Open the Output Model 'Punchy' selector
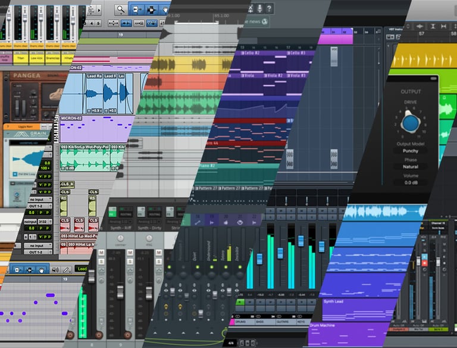Image resolution: width=457 pixels, height=348 pixels. pyautogui.click(x=411, y=151)
